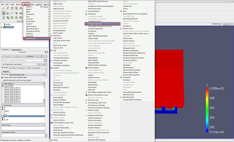Toggle eye visibility for case.foam

[x=2, y=27]
